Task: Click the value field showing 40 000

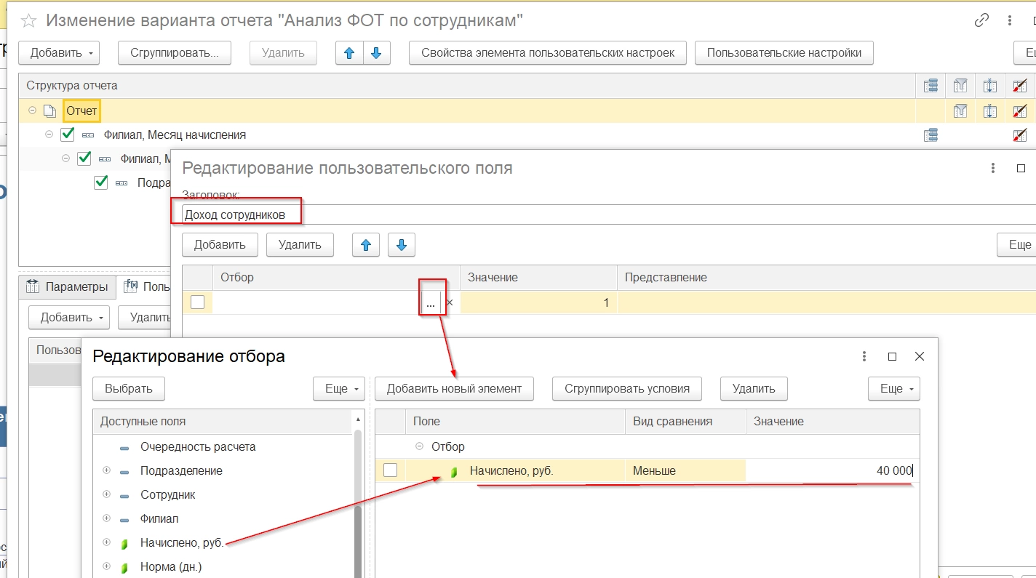Action: (832, 470)
